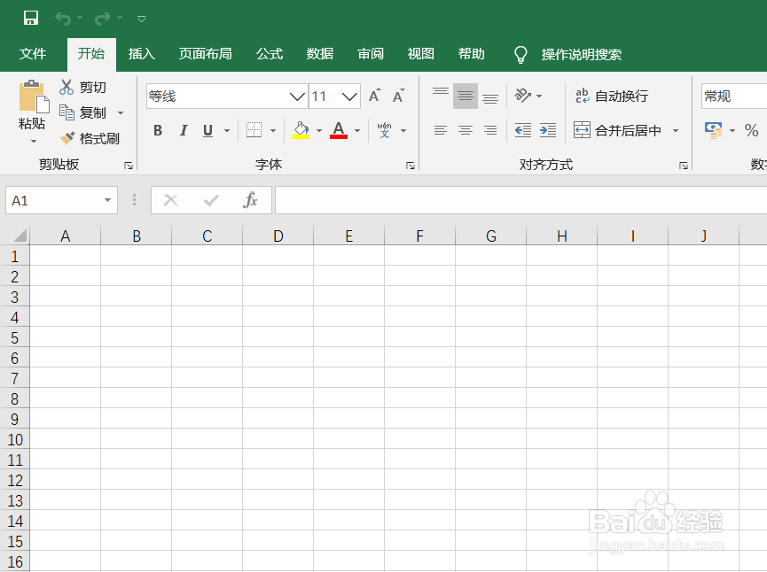The width and height of the screenshot is (767, 572).
Task: Toggle Bold formatting
Action: (x=158, y=130)
